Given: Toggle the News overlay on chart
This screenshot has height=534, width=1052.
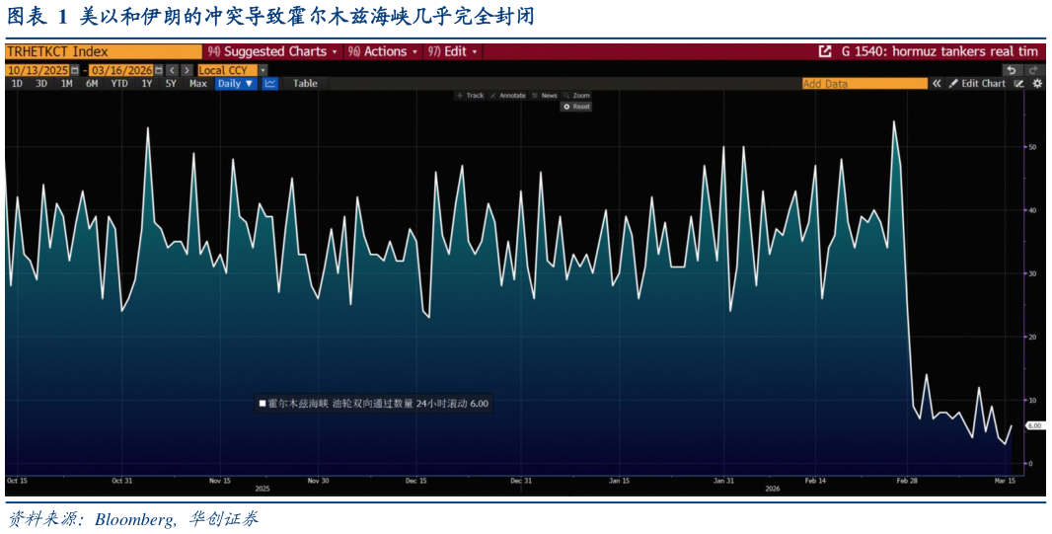Looking at the screenshot, I should [x=545, y=96].
